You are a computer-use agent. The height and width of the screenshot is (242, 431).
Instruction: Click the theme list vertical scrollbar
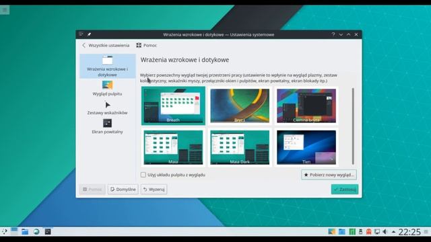coord(353,126)
